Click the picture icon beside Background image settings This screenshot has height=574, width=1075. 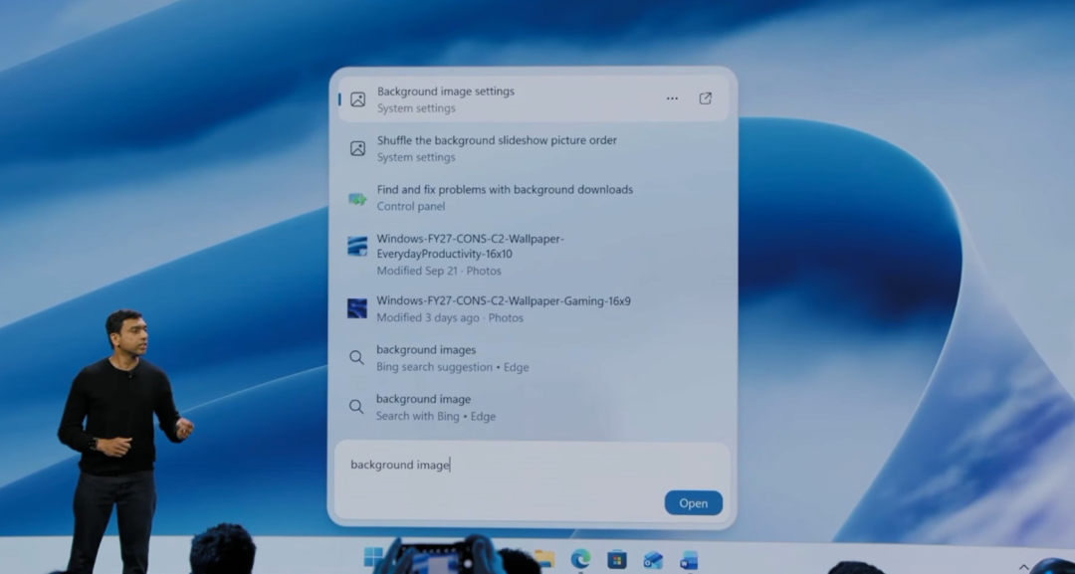(358, 99)
